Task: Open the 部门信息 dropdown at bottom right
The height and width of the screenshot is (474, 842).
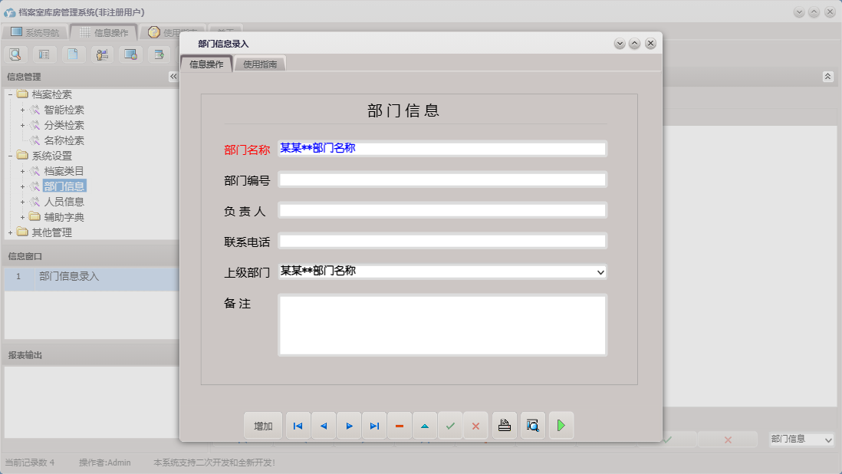Action: [827, 439]
